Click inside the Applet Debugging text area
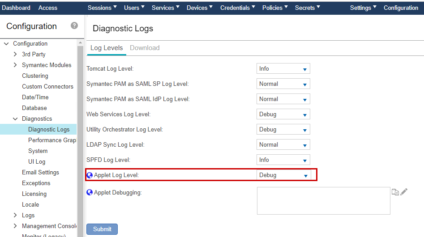This screenshot has width=424, height=237. pos(323,201)
